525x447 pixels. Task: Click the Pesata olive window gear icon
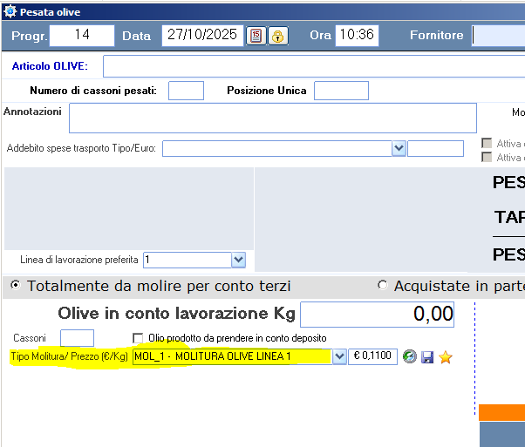pos(10,10)
